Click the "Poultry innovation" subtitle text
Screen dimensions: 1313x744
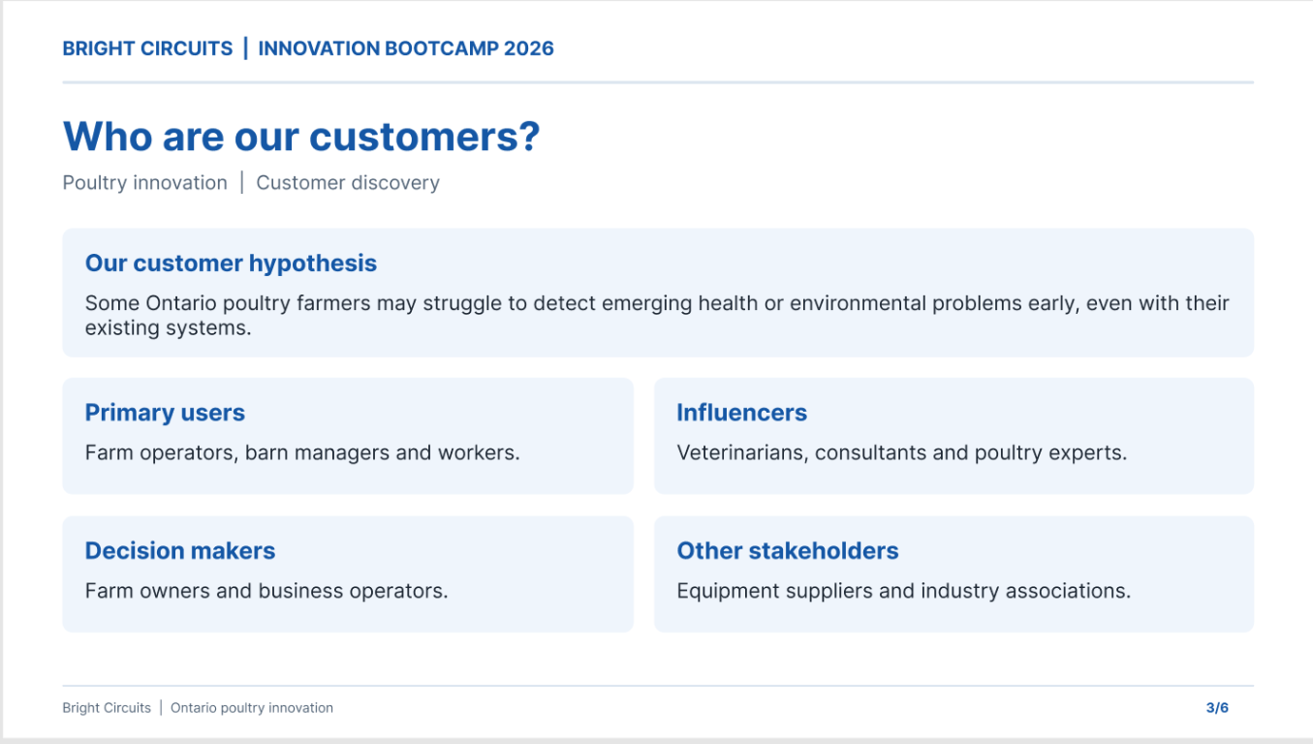(145, 182)
